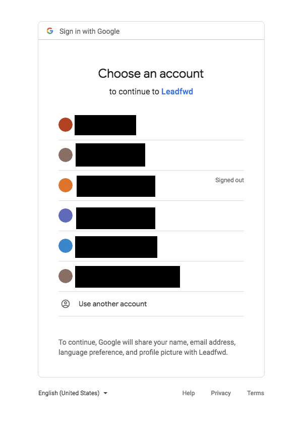The image size is (301, 431).
Task: Choose the second account with taupe avatar
Action: (151, 155)
